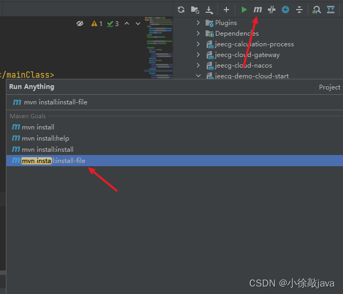Screen dimensions: 343x294
Task: Show Maven dependencies diagram icon
Action: pyautogui.click(x=316, y=10)
